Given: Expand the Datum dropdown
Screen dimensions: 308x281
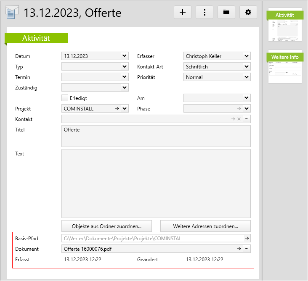Looking at the screenshot, I should pyautogui.click(x=124, y=56).
